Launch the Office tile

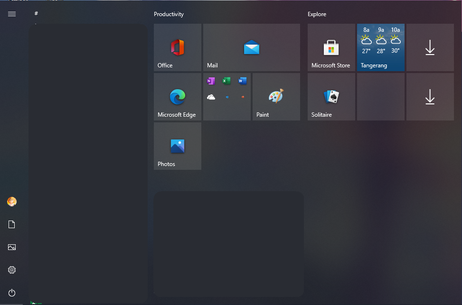pos(178,47)
